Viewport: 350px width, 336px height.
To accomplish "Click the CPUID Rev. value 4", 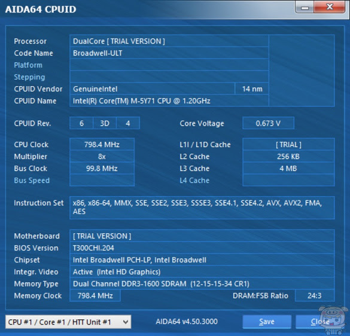I will [x=128, y=123].
